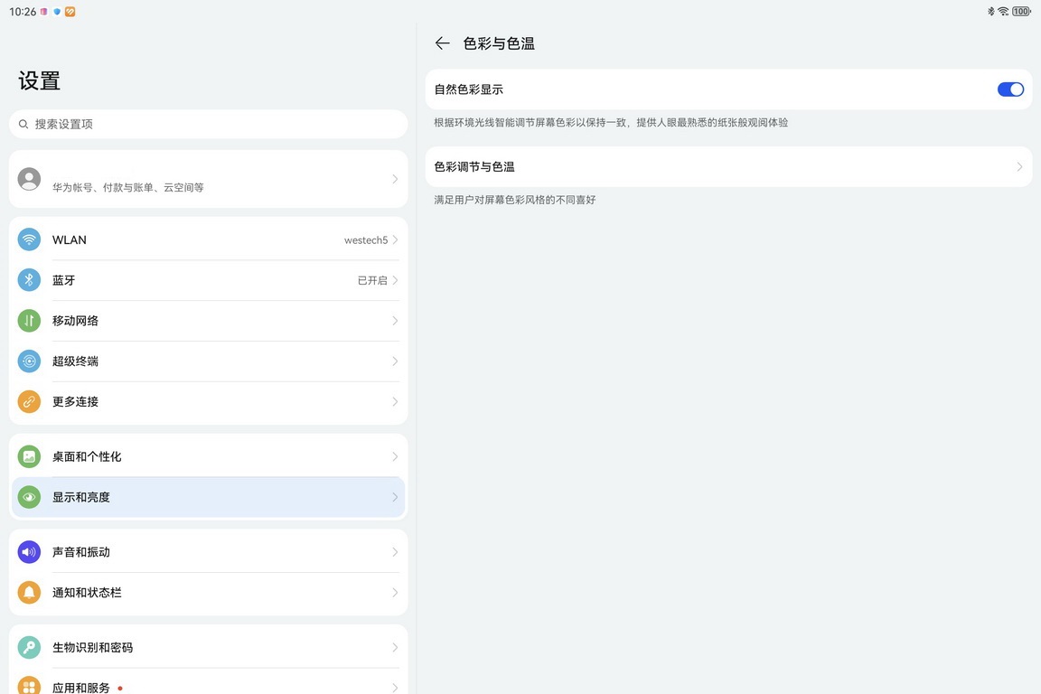Click the 色彩与色温 page title
This screenshot has height=694, width=1041.
coord(499,44)
